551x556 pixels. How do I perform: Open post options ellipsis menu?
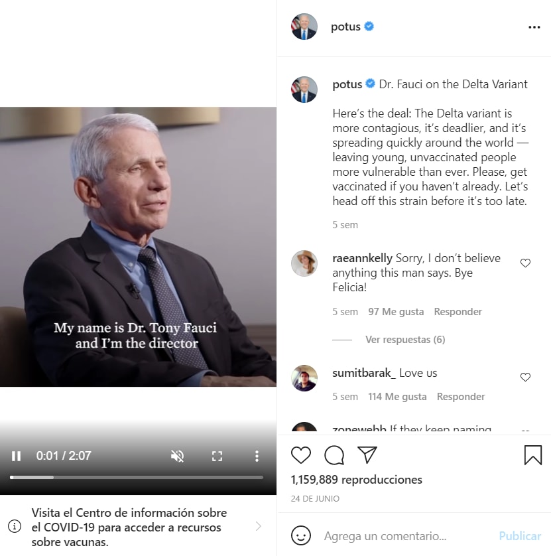pyautogui.click(x=534, y=27)
